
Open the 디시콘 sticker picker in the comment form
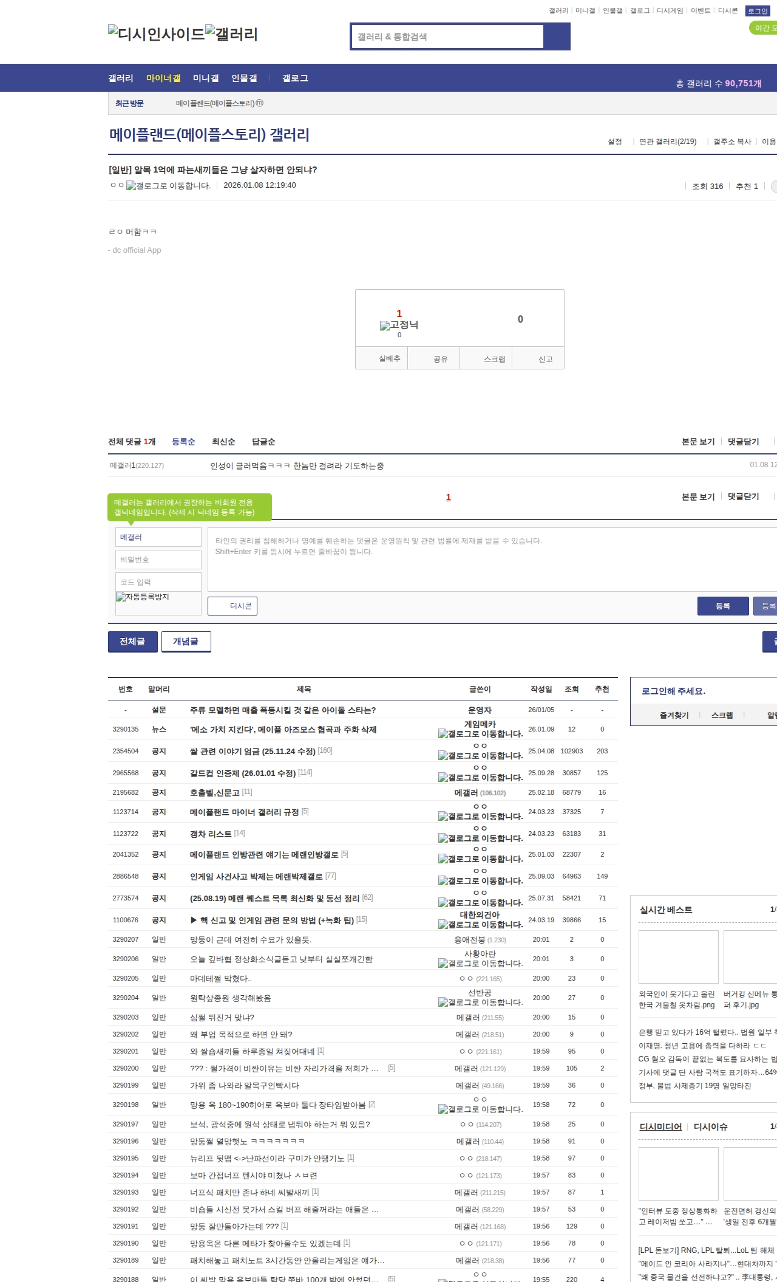click(x=232, y=606)
